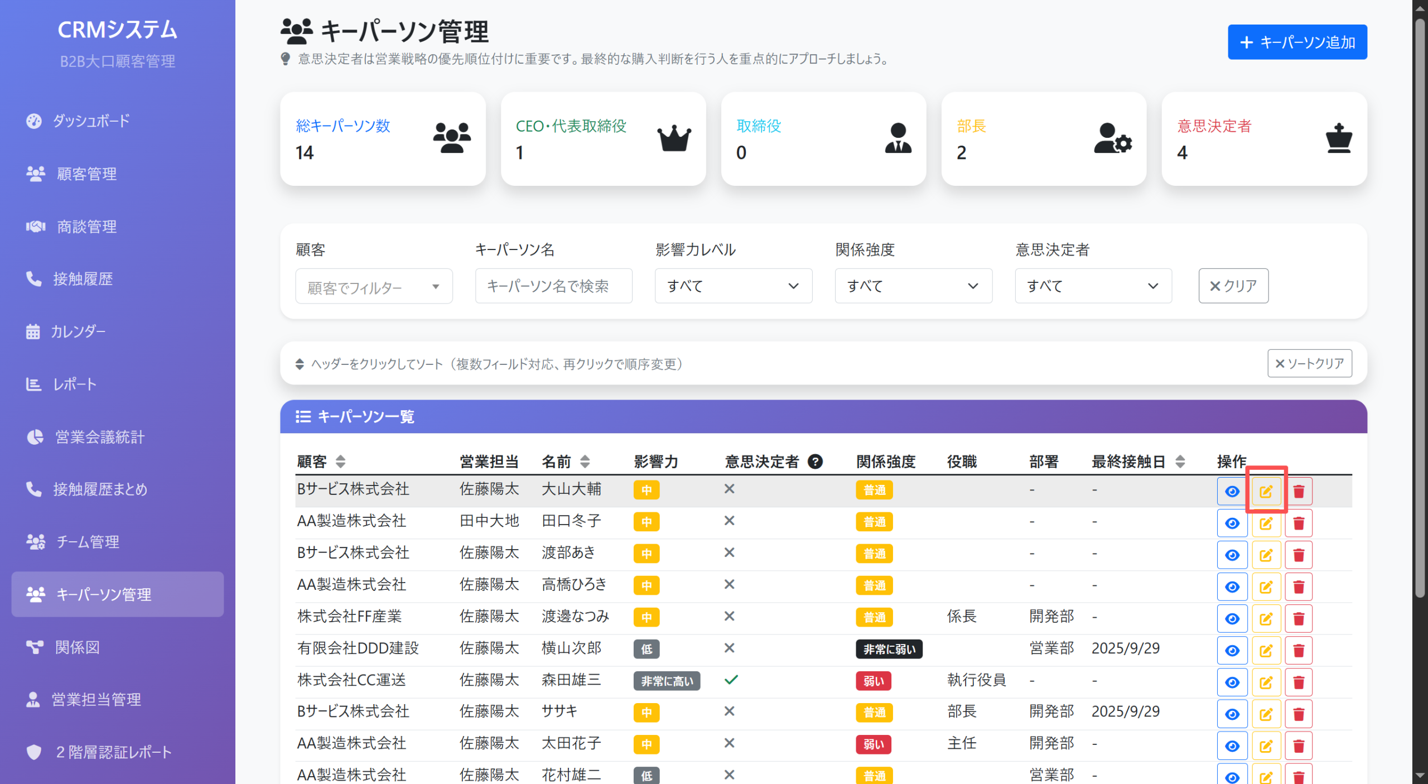Viewport: 1428px width, 784px height.
Task: Click the キーパーソン追加 button
Action: coord(1297,42)
